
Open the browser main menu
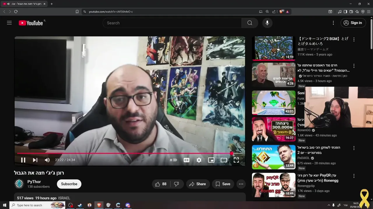point(369,12)
